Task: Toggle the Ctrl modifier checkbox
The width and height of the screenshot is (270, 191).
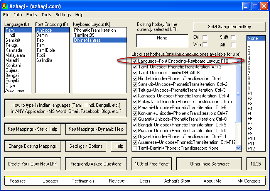Action: pos(205,37)
